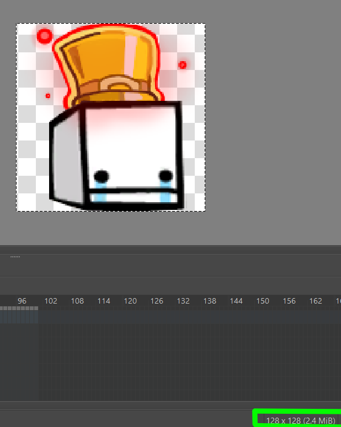Screen dimensions: 341x427
Task: Click the image size label "128 x 128 (2.4 MiB)"
Action: (x=301, y=420)
